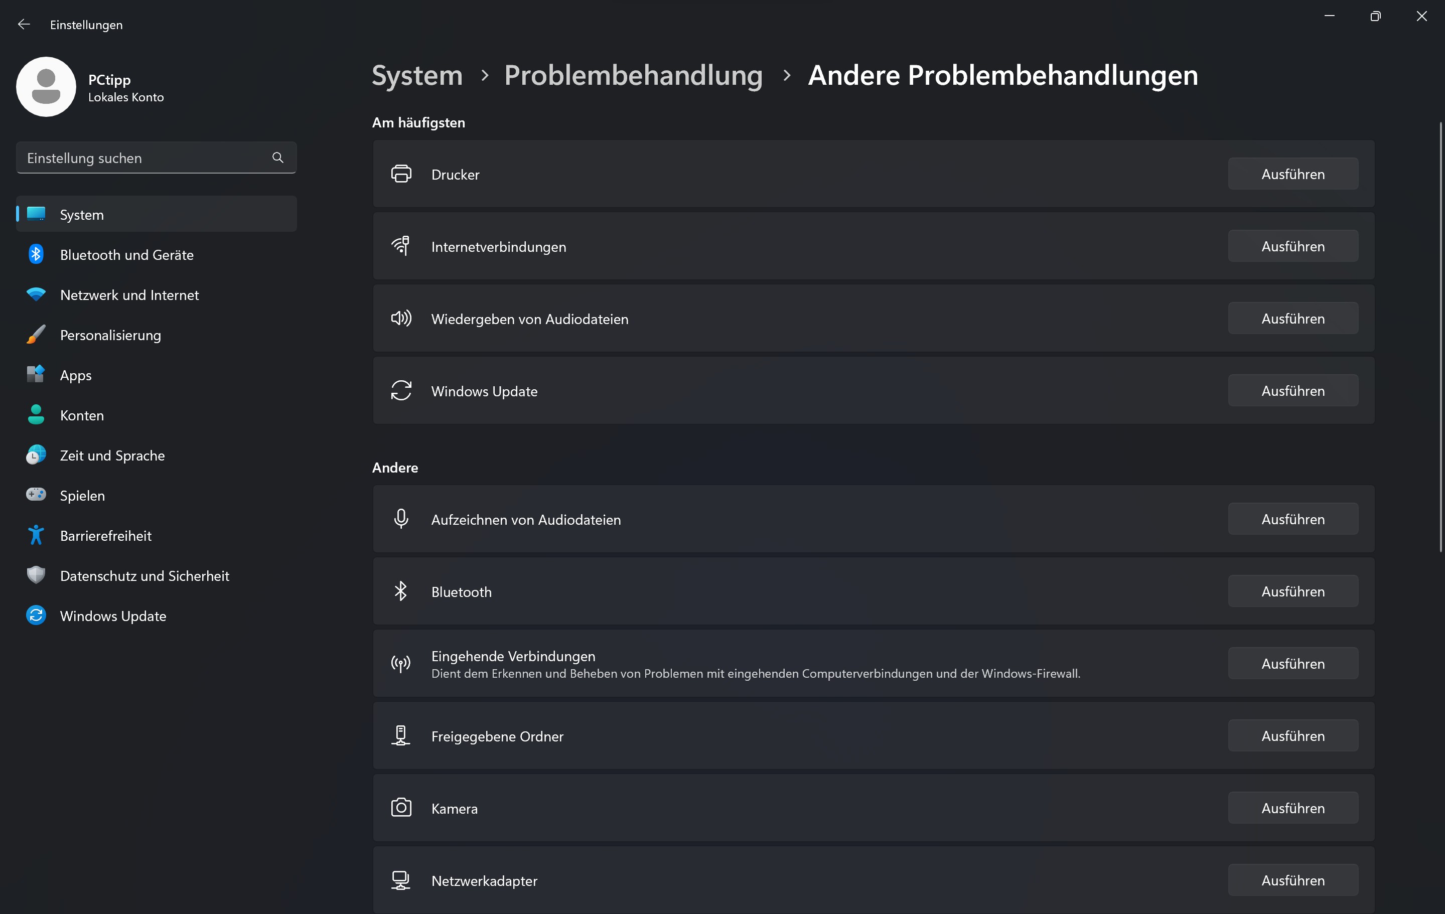The width and height of the screenshot is (1445, 914).
Task: Click the PCtipp user avatar
Action: (46, 87)
